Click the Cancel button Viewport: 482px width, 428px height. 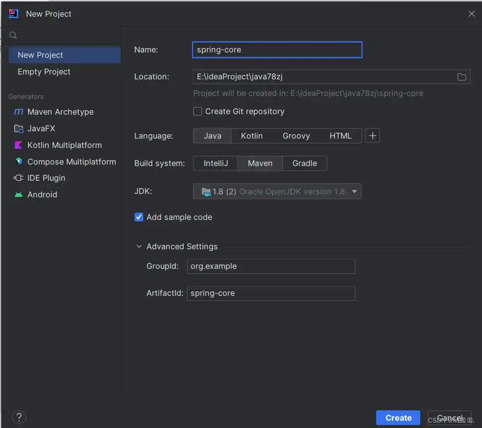[449, 418]
